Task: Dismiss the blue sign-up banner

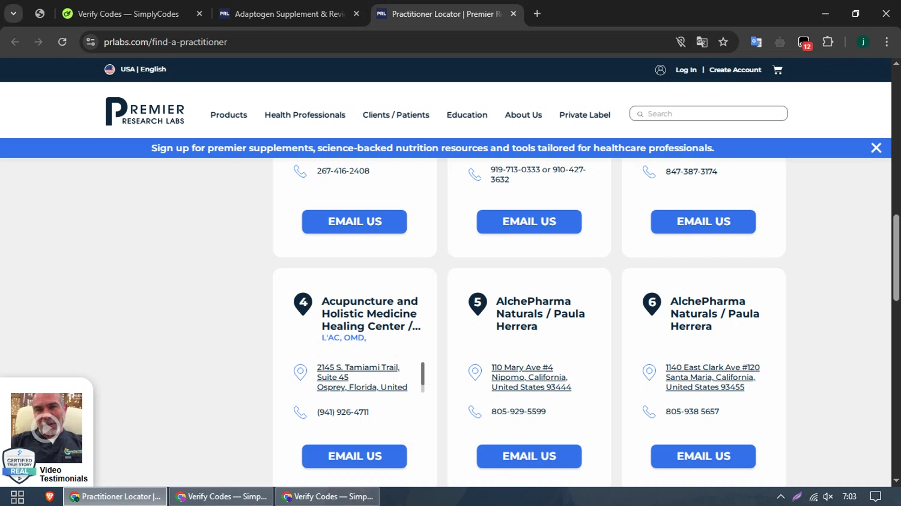Action: pyautogui.click(x=876, y=148)
